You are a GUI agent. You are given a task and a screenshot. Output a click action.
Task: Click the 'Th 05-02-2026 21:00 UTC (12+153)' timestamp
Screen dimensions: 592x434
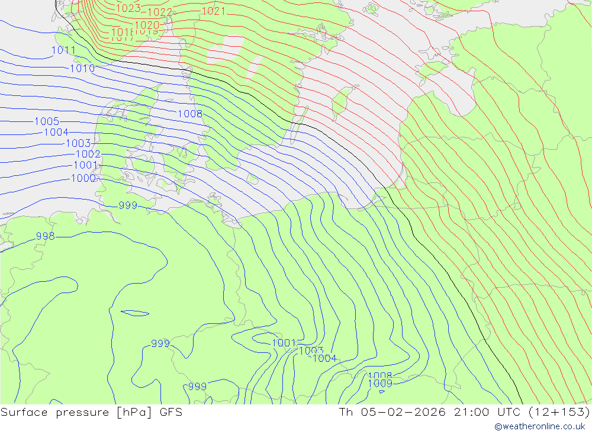coord(464,412)
